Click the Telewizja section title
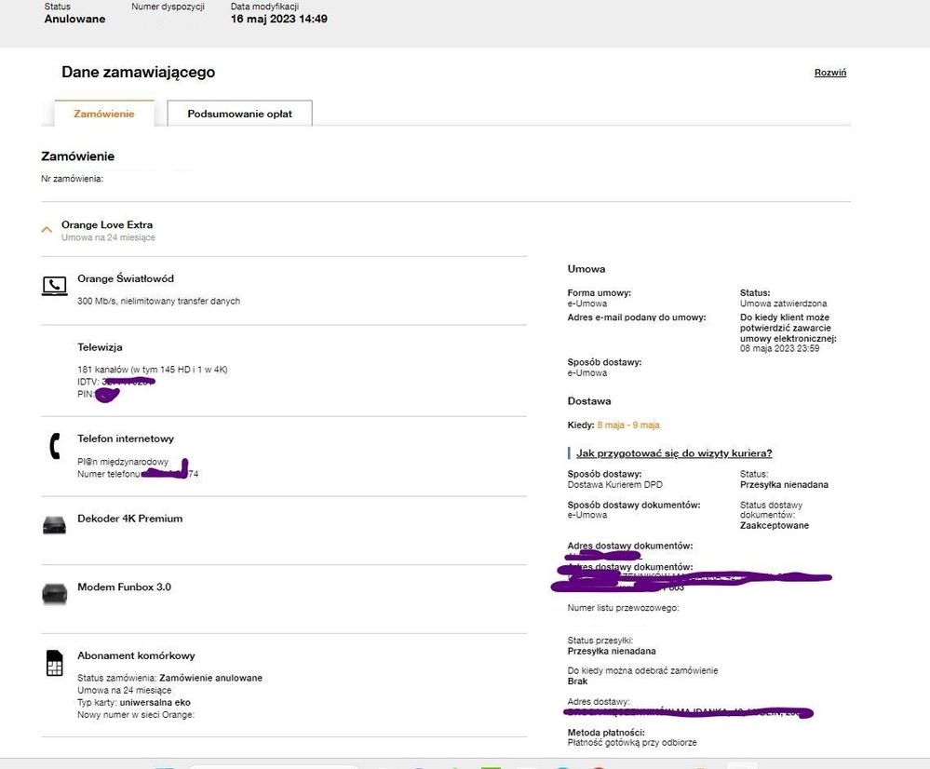930x769 pixels. coord(100,347)
